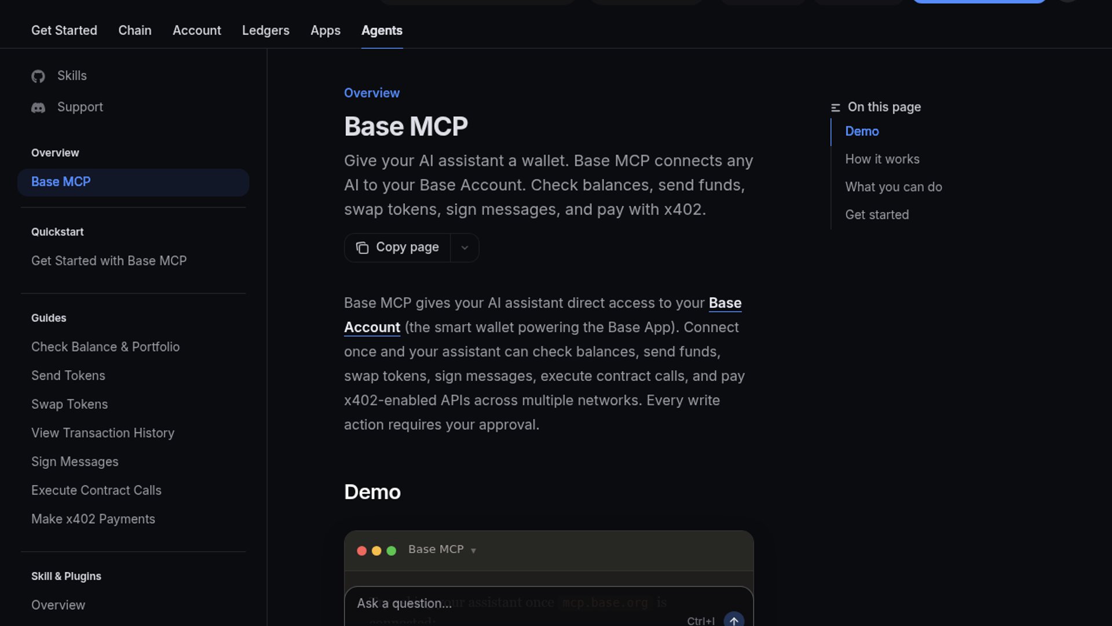Open Get Started with Base MCP
The width and height of the screenshot is (1112, 626).
[109, 261]
